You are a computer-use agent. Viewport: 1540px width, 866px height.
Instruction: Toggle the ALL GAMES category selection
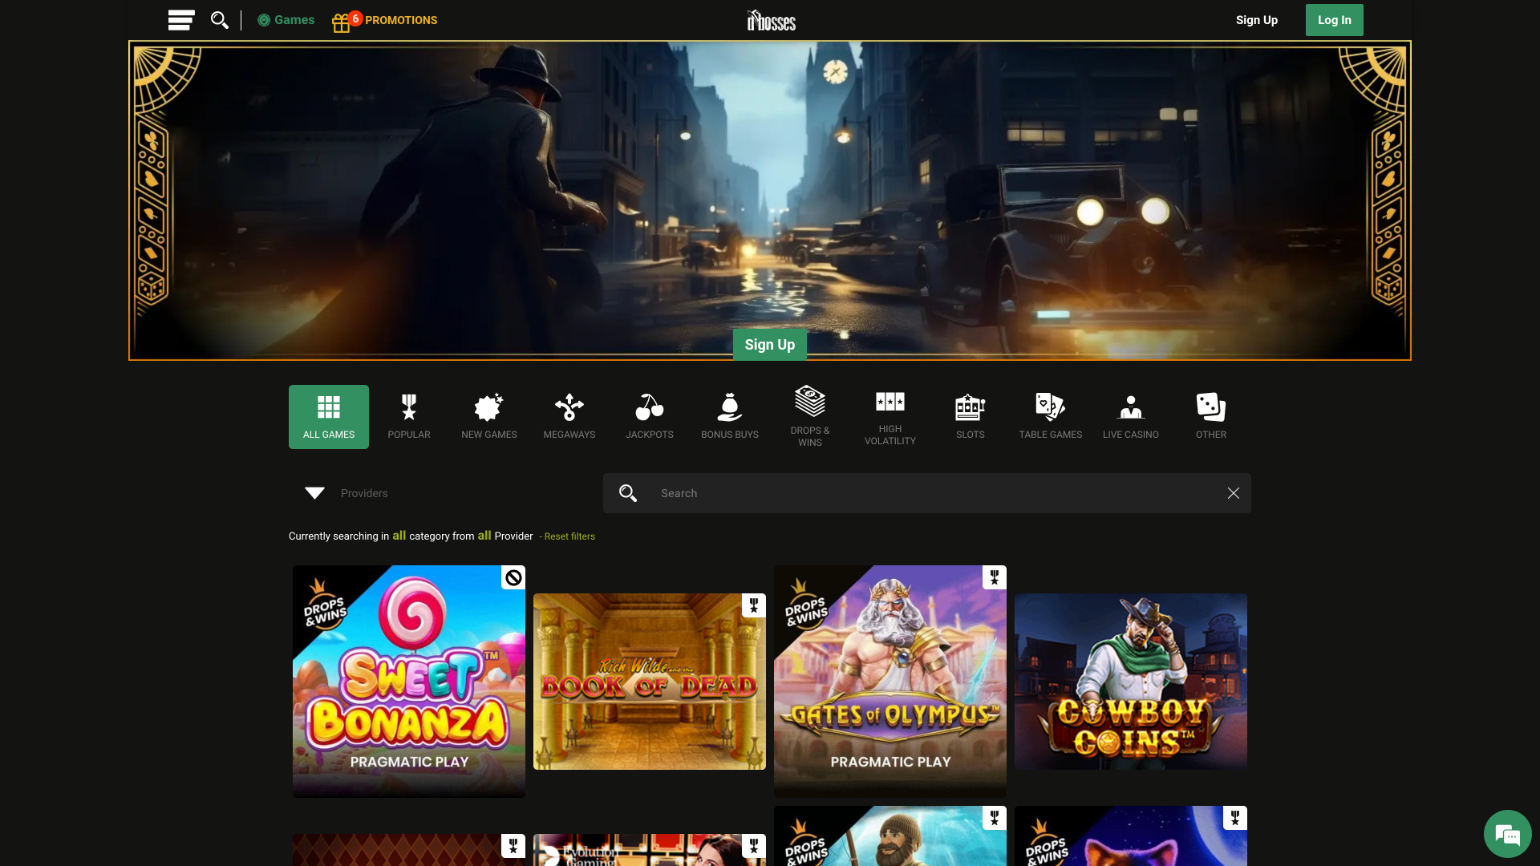click(328, 416)
